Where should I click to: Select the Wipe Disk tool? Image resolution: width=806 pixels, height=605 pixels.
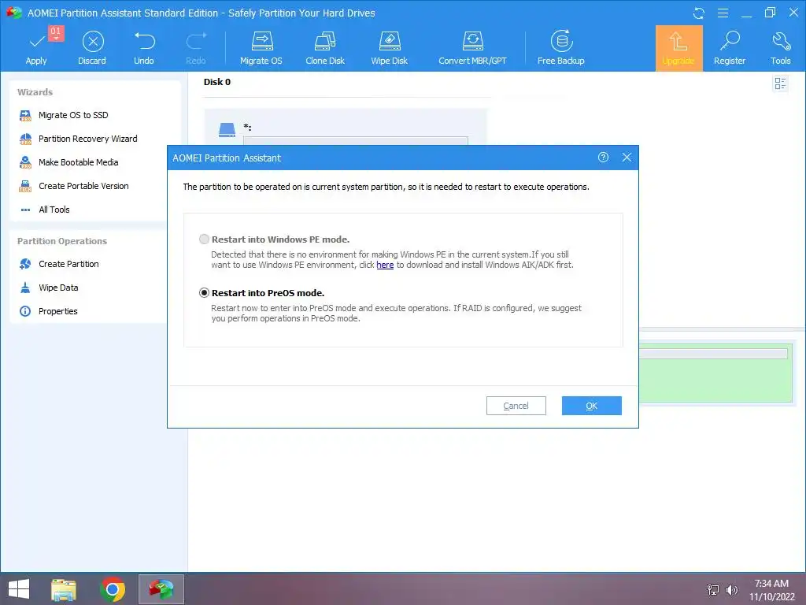[x=389, y=49]
